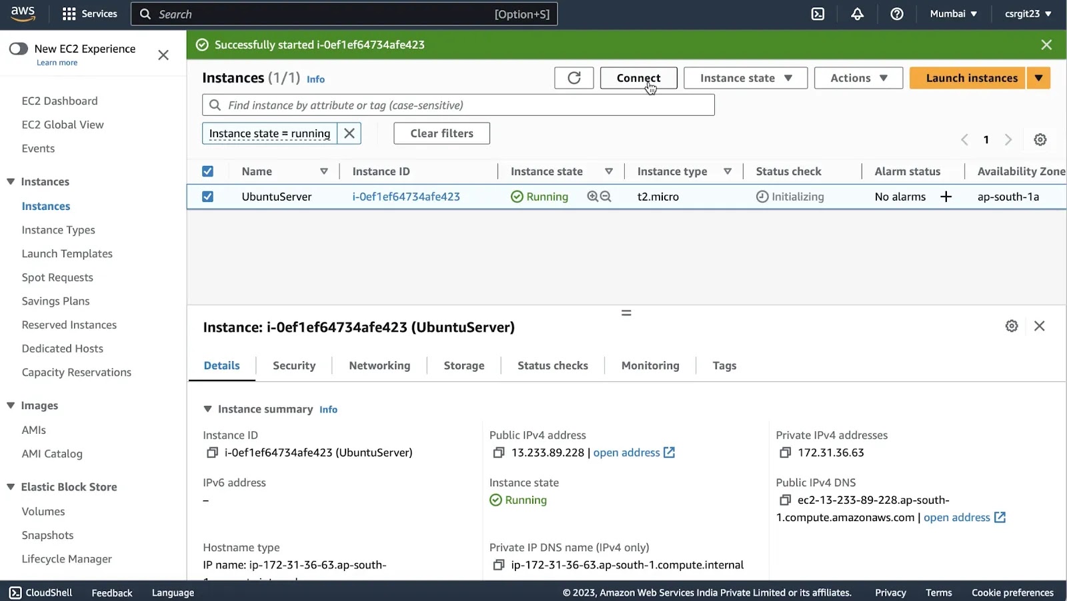Click the Clear filters button

point(441,133)
